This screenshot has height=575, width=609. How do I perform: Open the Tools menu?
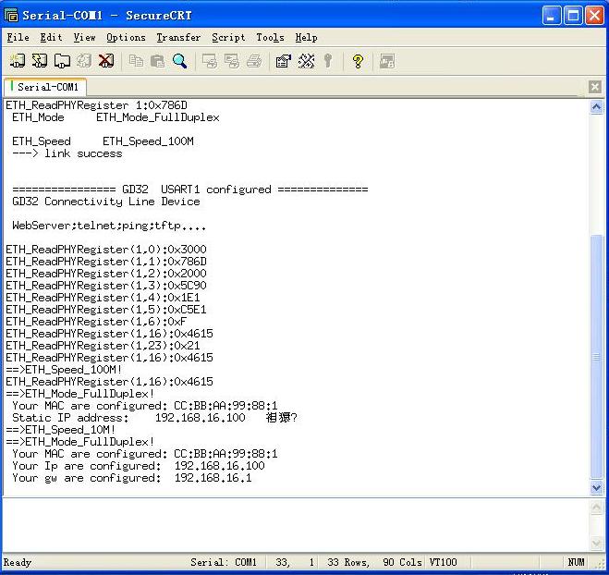[270, 37]
